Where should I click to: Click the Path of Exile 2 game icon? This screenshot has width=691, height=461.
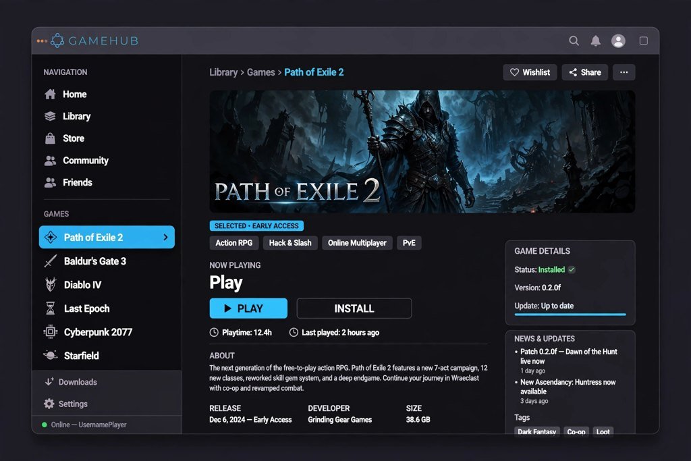[51, 237]
